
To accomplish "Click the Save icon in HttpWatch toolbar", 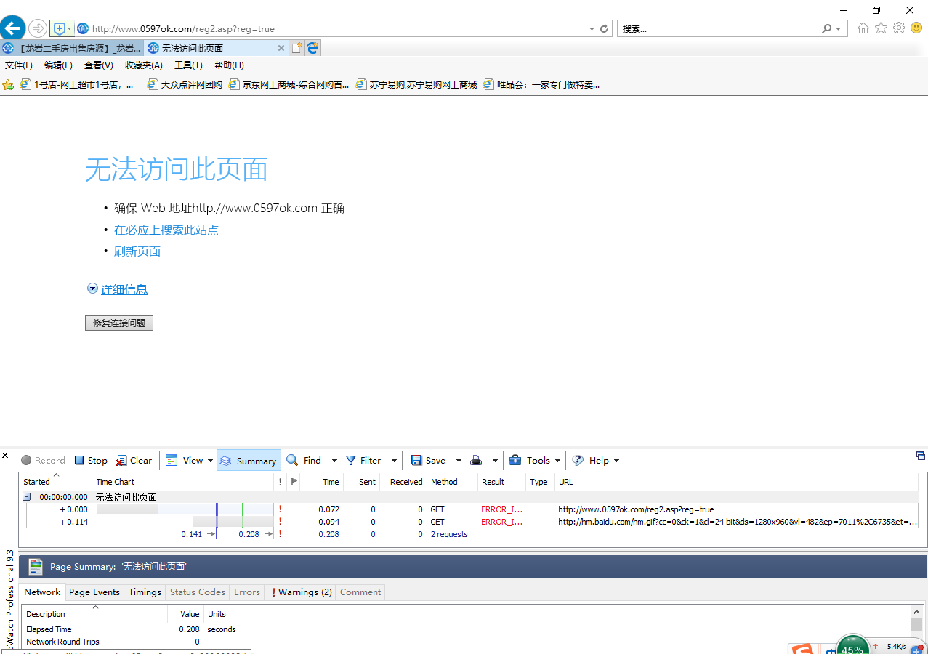I will [428, 461].
